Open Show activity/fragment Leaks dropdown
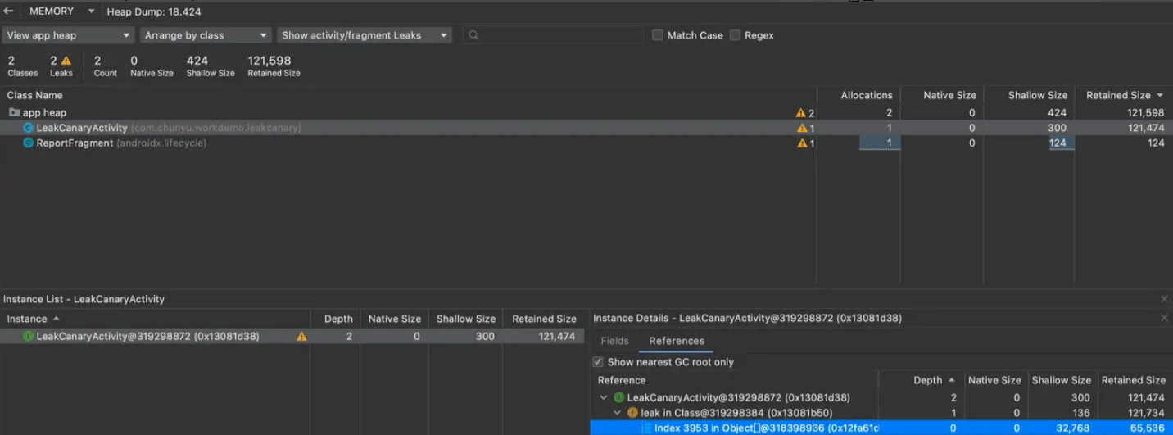 click(x=364, y=35)
